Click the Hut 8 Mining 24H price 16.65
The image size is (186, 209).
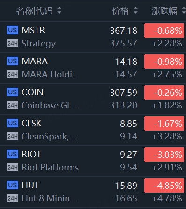coord(126,198)
